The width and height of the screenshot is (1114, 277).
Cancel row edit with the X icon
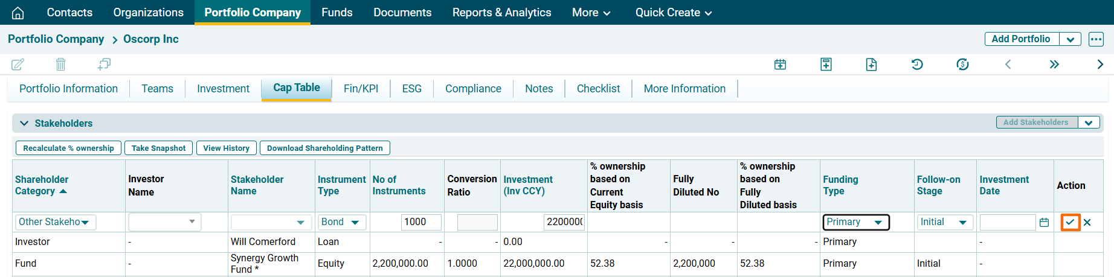(x=1087, y=222)
